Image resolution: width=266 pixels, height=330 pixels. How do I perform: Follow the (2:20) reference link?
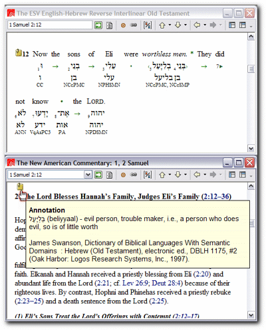pyautogui.click(x=202, y=274)
